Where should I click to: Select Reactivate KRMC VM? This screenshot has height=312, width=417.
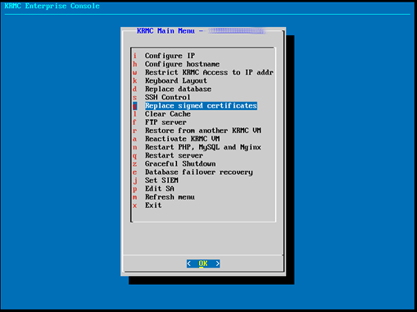[x=182, y=139]
